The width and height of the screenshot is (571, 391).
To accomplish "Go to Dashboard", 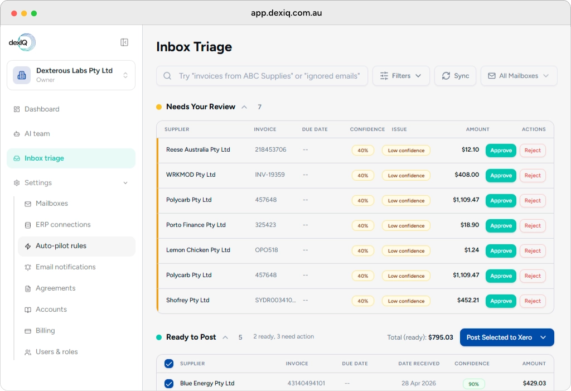I will 71,109.
